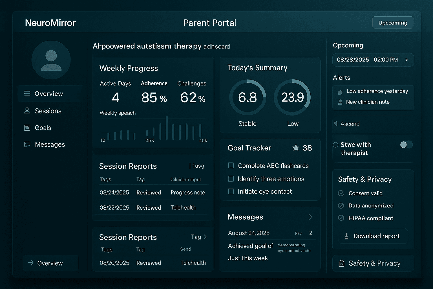
Task: Expand the Messages panel chevron
Action: tap(310, 217)
